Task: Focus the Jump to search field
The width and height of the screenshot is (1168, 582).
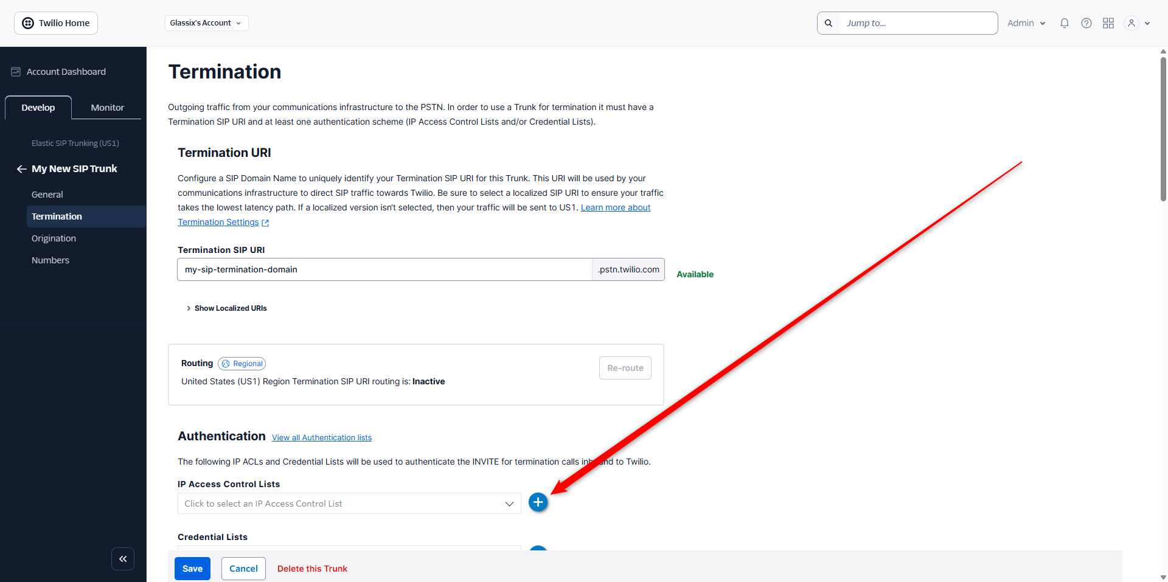Action: click(x=918, y=23)
